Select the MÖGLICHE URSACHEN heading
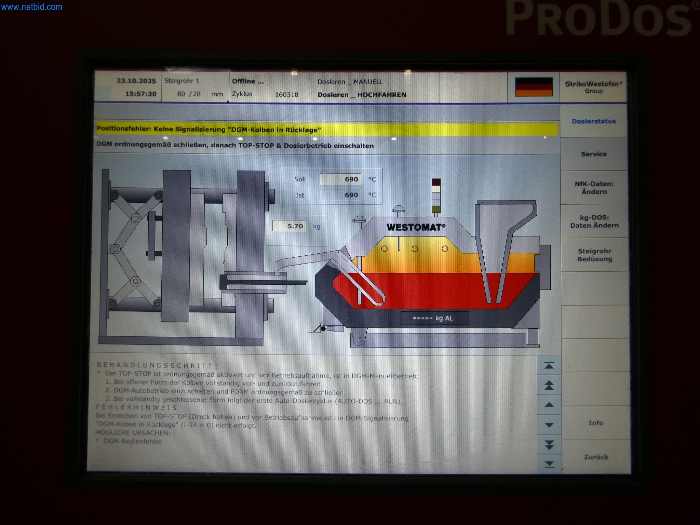700x525 pixels. coord(133,433)
